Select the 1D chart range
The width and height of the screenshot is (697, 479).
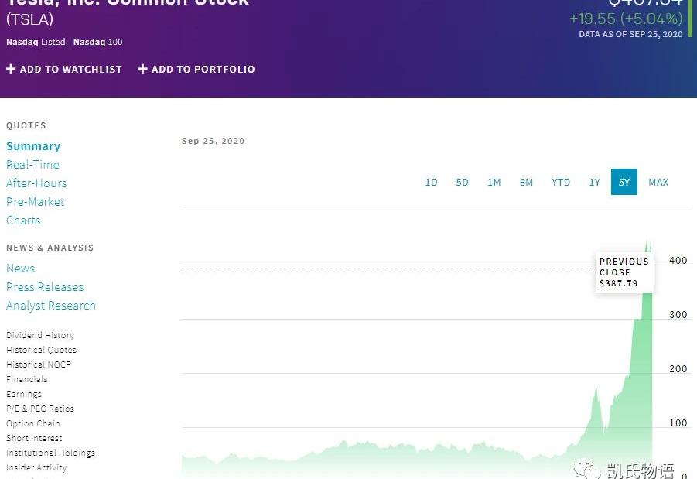[x=431, y=183]
